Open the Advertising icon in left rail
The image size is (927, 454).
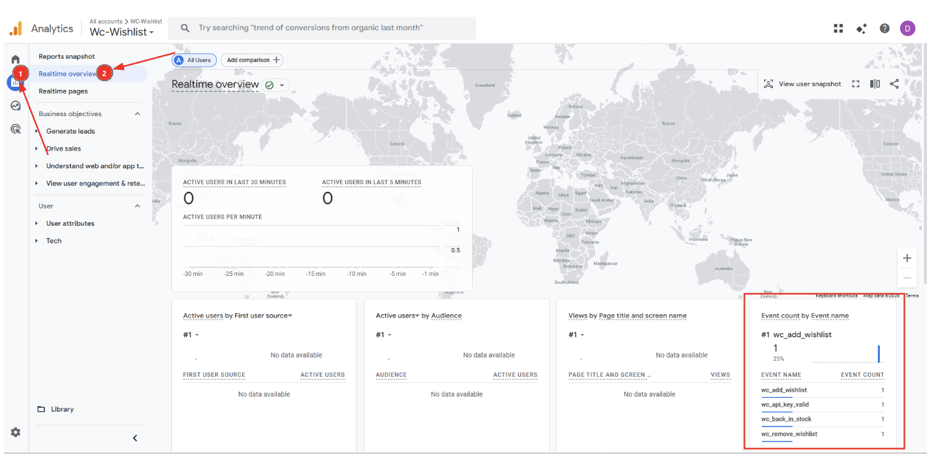16,129
